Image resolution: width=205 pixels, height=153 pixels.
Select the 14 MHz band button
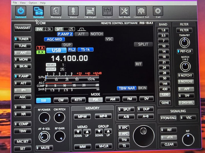163,51
